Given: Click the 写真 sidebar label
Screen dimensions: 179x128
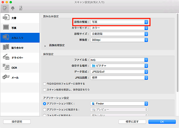Looking at the screenshot, I should tap(14, 28).
